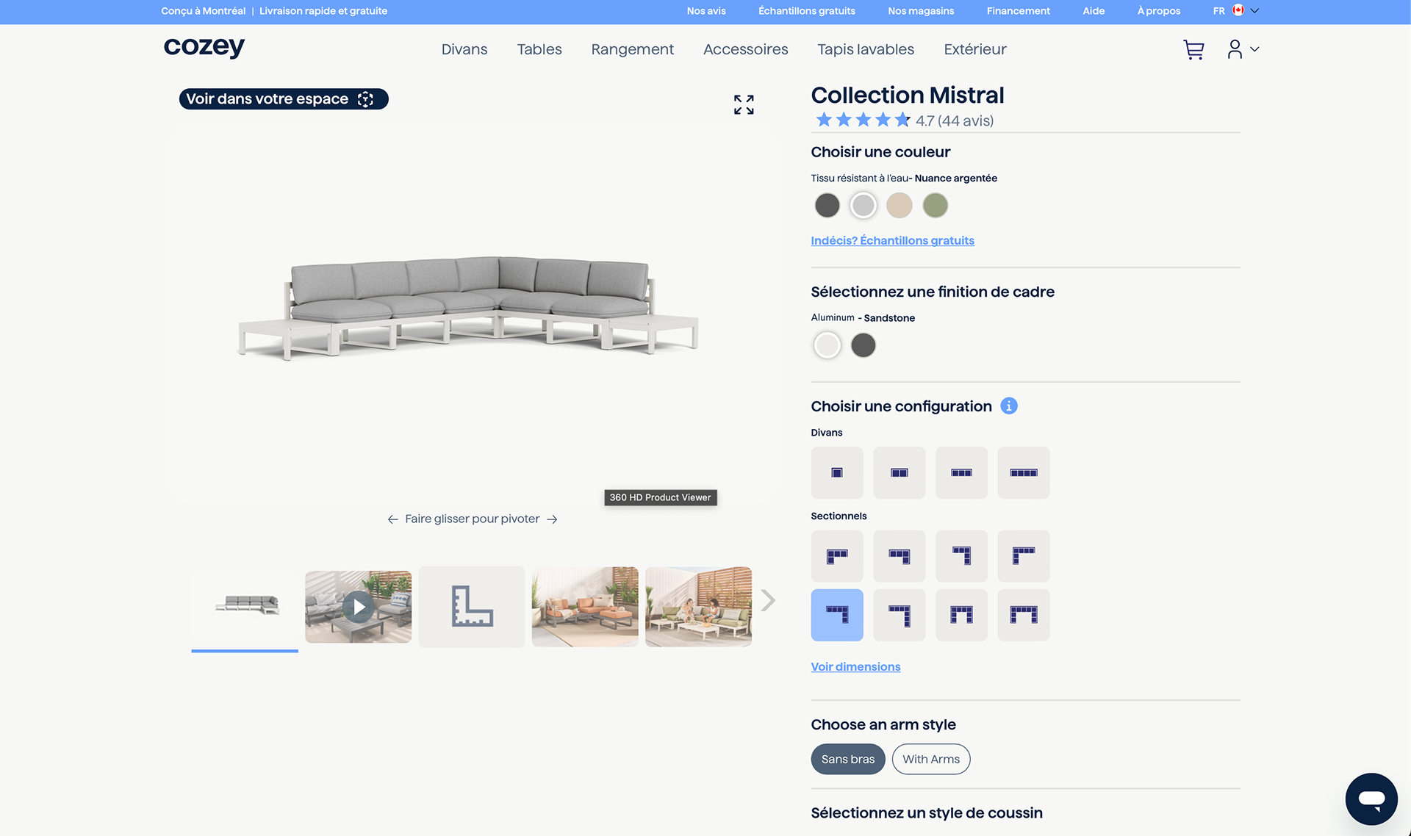Click Indécis? Échantillons gratuits link
The height and width of the screenshot is (836, 1411).
892,240
